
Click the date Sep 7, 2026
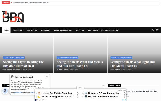pos(74,69)
